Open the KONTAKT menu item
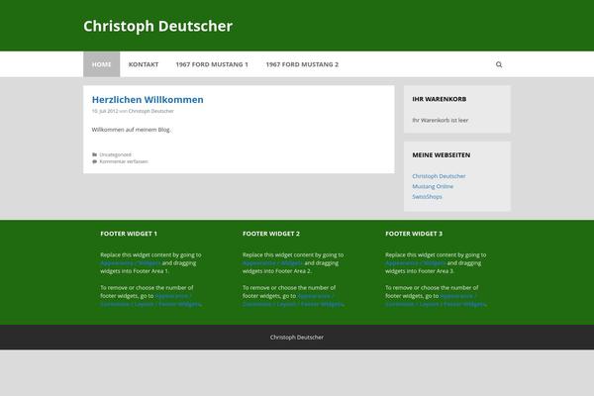594x396 pixels. coord(144,64)
